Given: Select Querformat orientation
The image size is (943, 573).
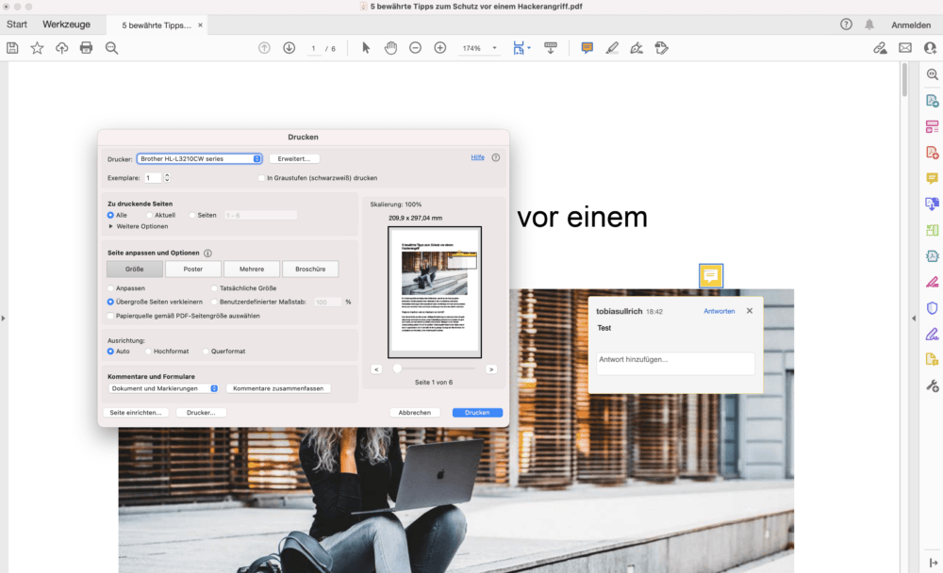Looking at the screenshot, I should (x=206, y=352).
